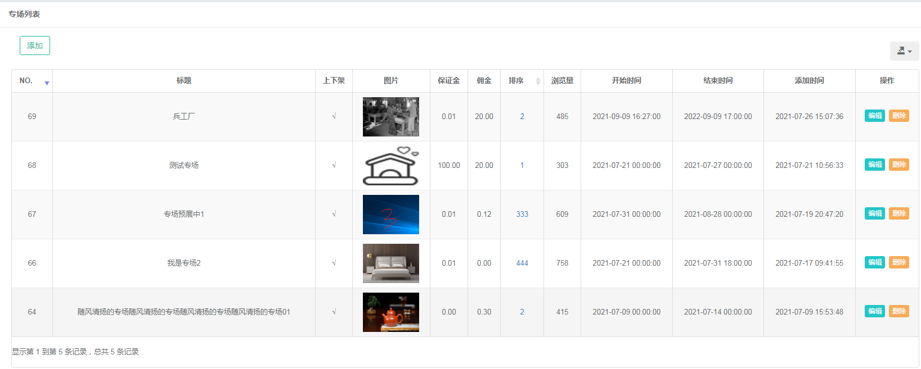Viewport: 921px width, 369px height.
Task: Click the 浏览量 column header
Action: click(562, 81)
